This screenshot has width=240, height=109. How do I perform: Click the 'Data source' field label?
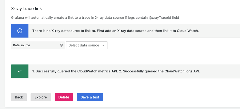[22, 45]
